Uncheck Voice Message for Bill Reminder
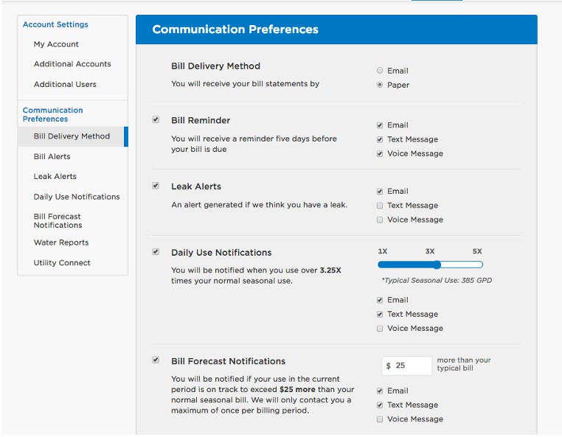The width and height of the screenshot is (562, 437). (x=380, y=153)
